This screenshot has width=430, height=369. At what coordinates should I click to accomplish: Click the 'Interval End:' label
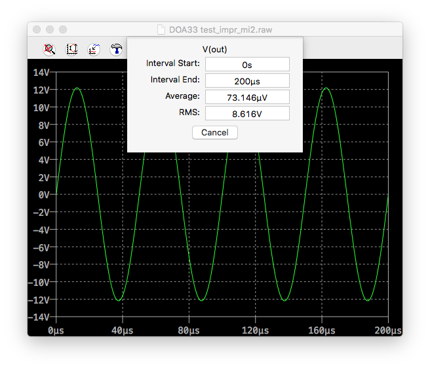click(175, 80)
